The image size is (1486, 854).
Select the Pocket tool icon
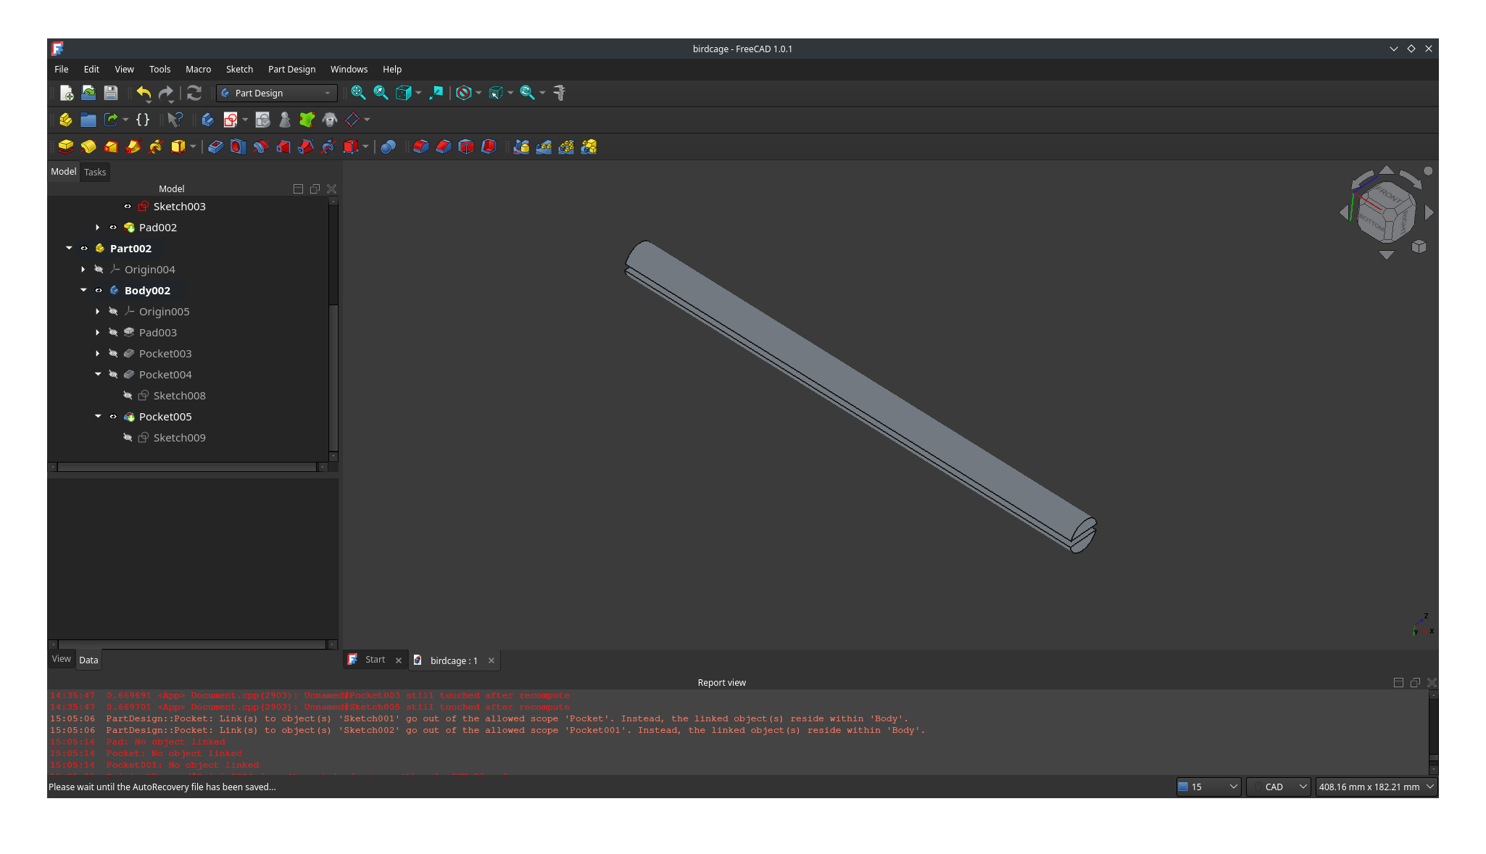[215, 147]
